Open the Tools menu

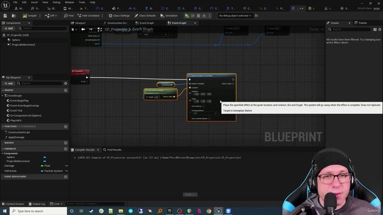pos(82,2)
